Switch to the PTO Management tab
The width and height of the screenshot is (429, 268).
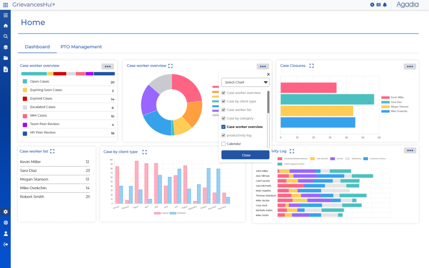pyautogui.click(x=81, y=47)
